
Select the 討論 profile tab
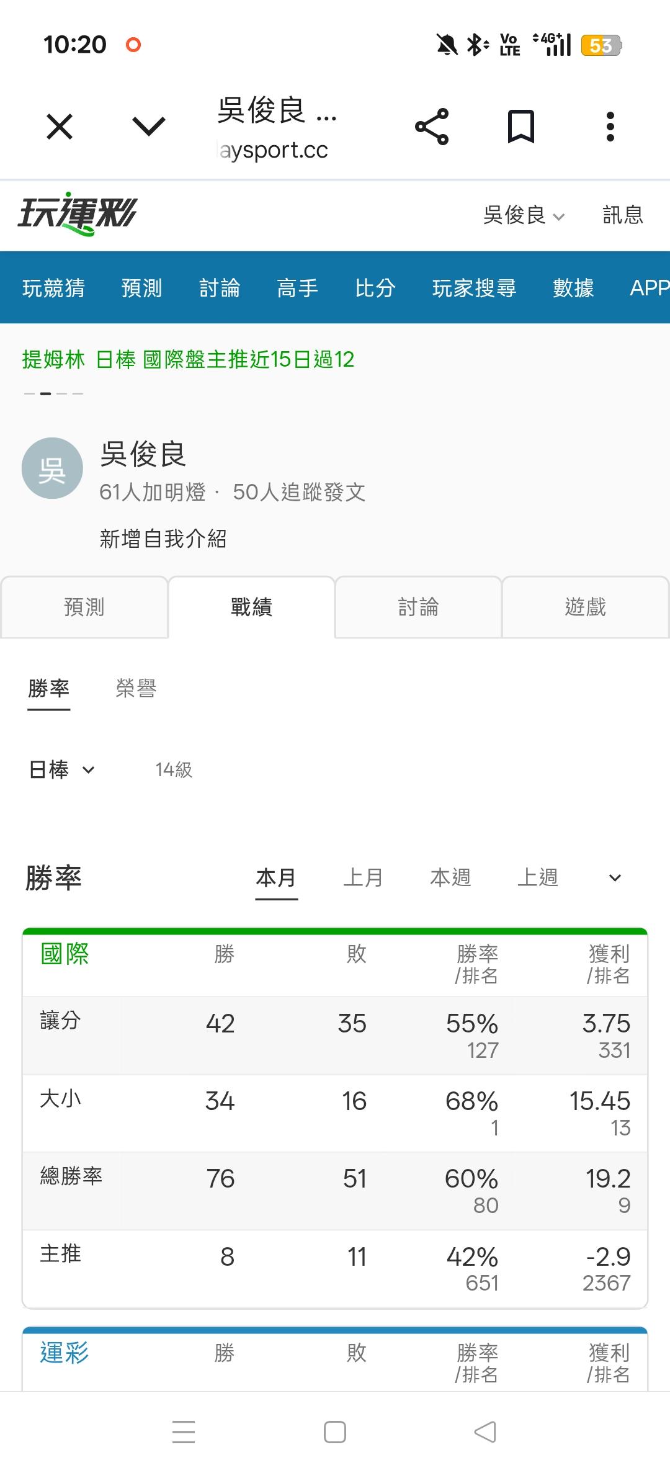tap(418, 607)
